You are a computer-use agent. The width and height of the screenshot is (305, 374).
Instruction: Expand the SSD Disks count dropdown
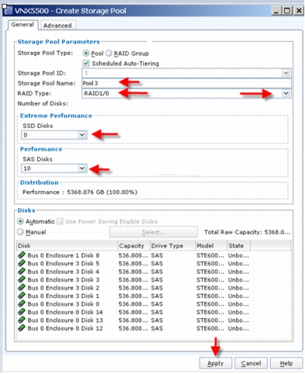82,135
